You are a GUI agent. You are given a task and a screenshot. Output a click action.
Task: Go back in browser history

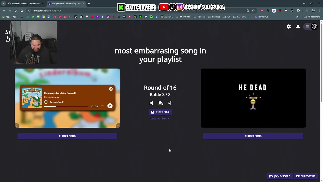4,11
